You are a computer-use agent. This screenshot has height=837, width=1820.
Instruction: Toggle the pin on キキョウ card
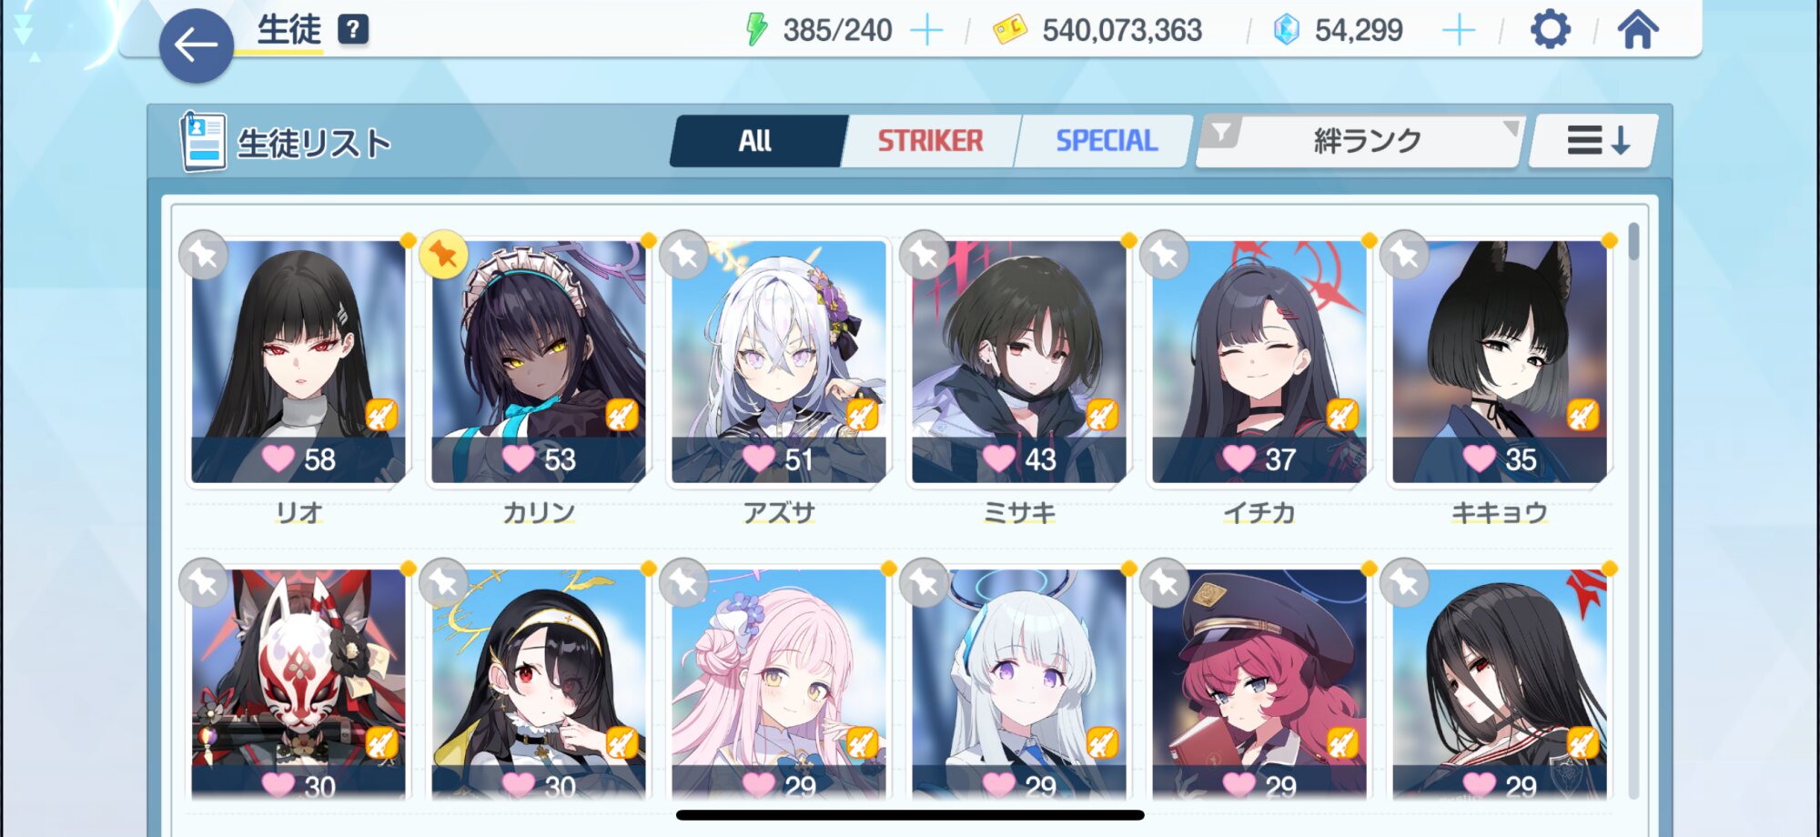1405,255
